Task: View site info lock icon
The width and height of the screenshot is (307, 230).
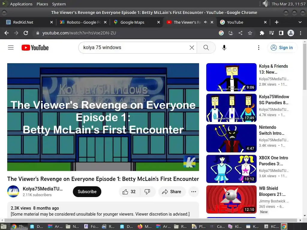Action: [38, 33]
